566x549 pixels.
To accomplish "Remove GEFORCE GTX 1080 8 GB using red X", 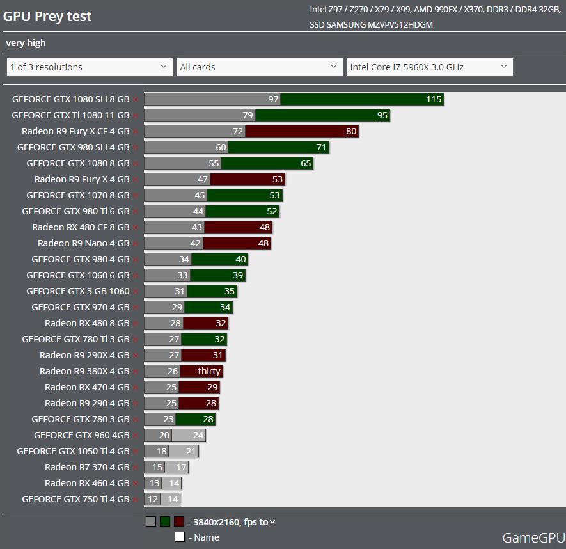I will click(136, 164).
